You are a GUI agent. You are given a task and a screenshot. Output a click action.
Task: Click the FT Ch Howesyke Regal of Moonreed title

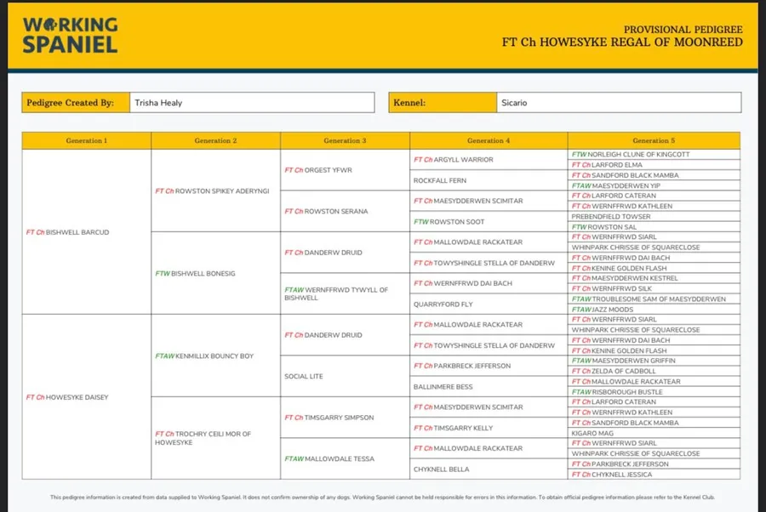pos(622,43)
